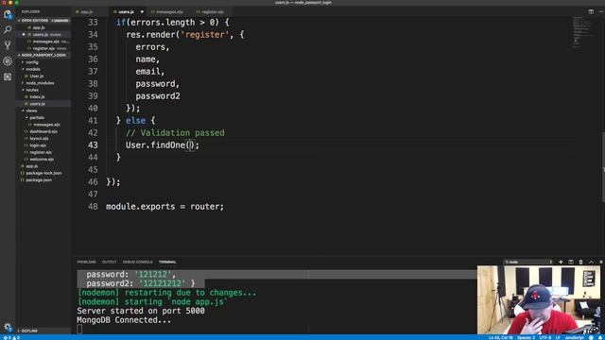The image size is (605, 340).
Task: Click the Ln 43 Col position indicator
Action: tap(500, 338)
